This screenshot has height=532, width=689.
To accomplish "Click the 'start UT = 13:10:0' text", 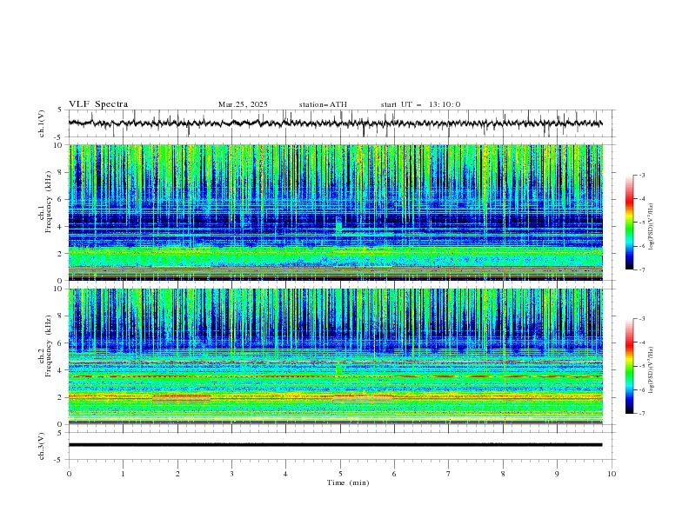I will pos(420,104).
